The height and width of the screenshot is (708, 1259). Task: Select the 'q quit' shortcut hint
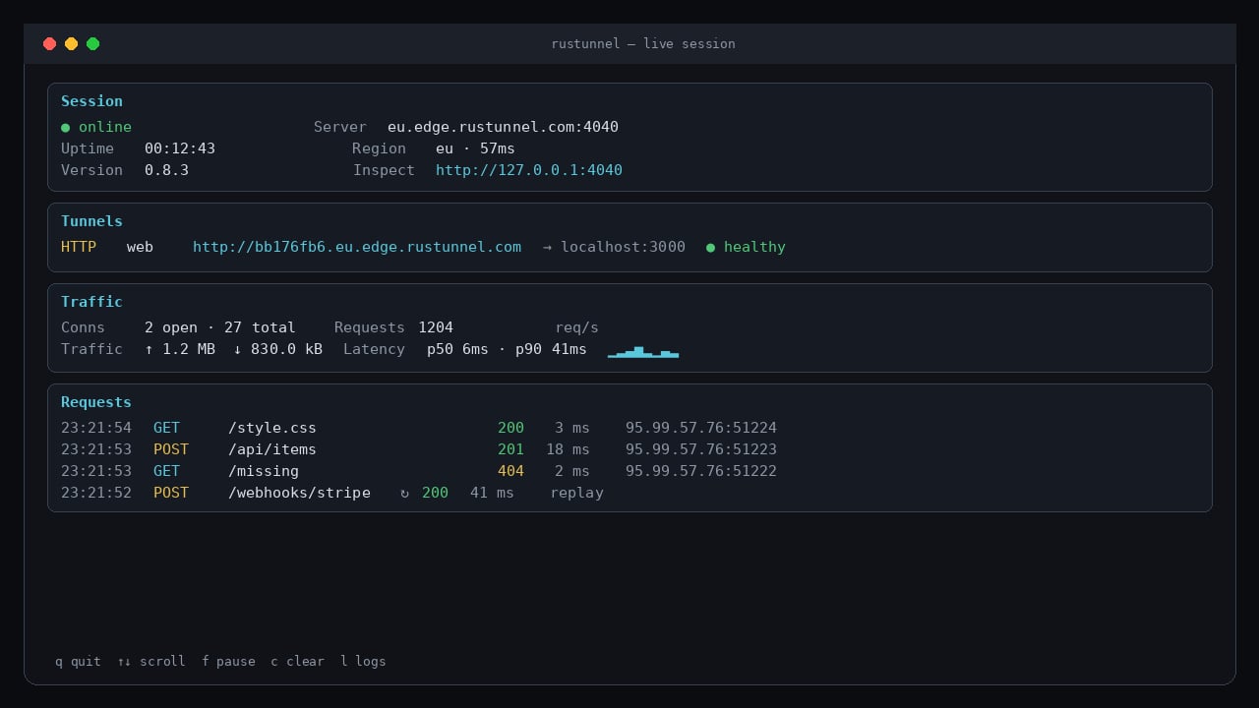pyautogui.click(x=78, y=662)
